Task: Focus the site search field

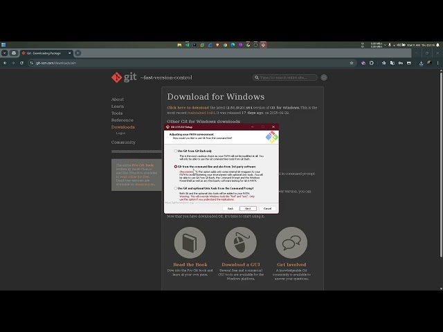Action: (284, 77)
